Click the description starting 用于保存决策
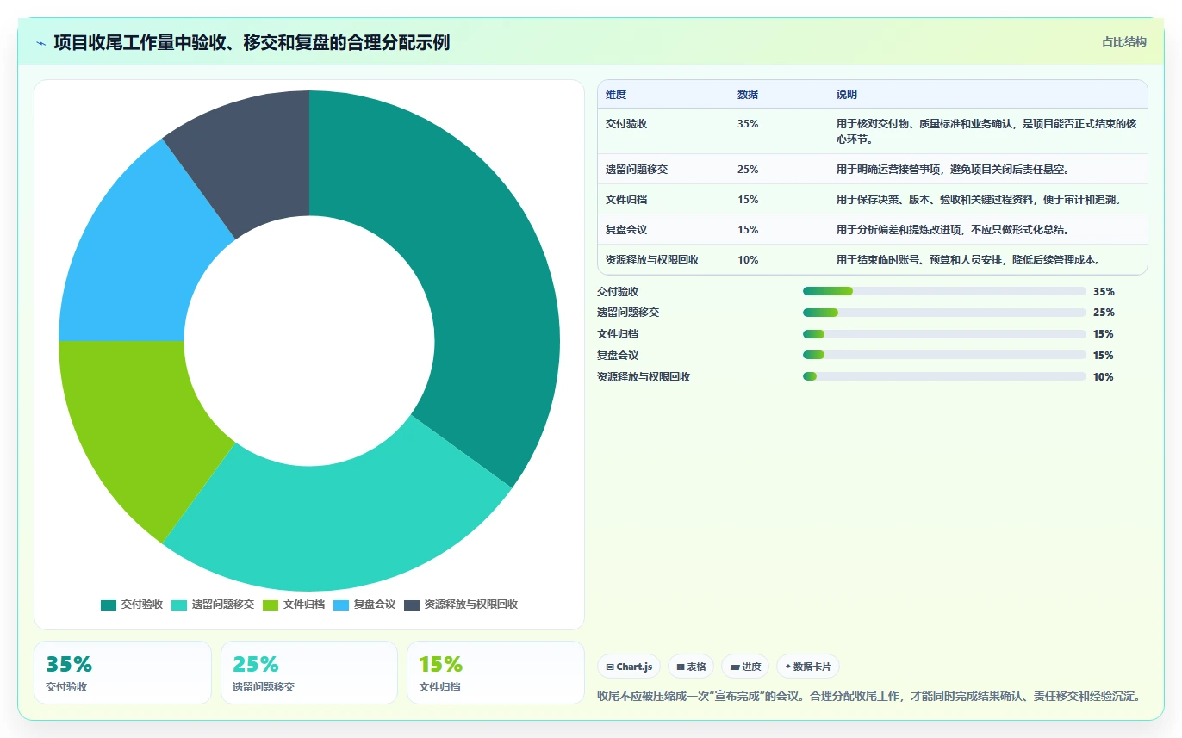This screenshot has width=1182, height=738. pos(980,200)
